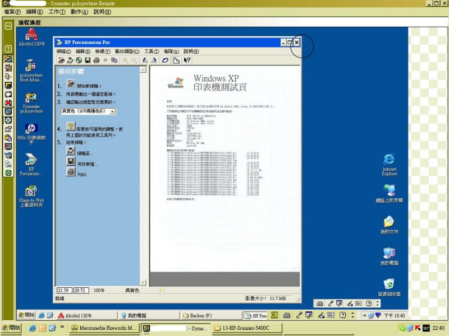Image resolution: width=449 pixels, height=336 pixels.
Task: Click the 另存新檔 save as icon in step 5
Action: [71, 161]
